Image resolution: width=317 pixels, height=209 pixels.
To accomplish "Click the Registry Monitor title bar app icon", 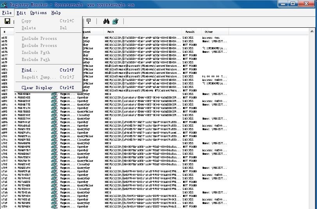I will (x=4, y=5).
